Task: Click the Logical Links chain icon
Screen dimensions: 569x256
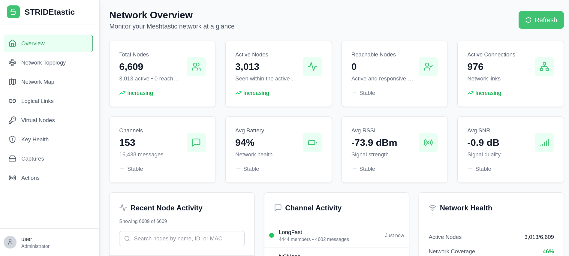Action: (x=12, y=101)
